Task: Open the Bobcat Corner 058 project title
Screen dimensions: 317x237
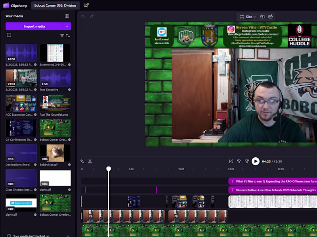Action: (x=55, y=6)
